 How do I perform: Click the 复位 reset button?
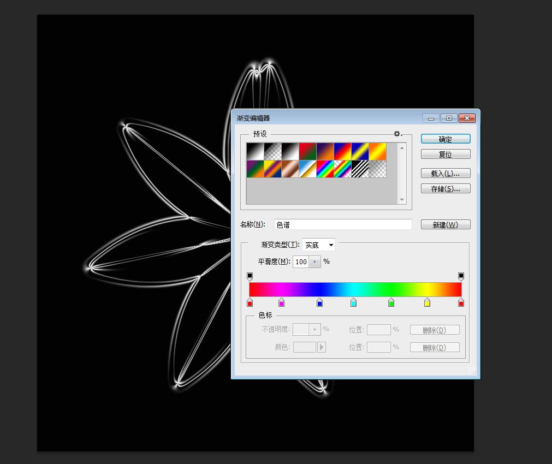click(446, 154)
